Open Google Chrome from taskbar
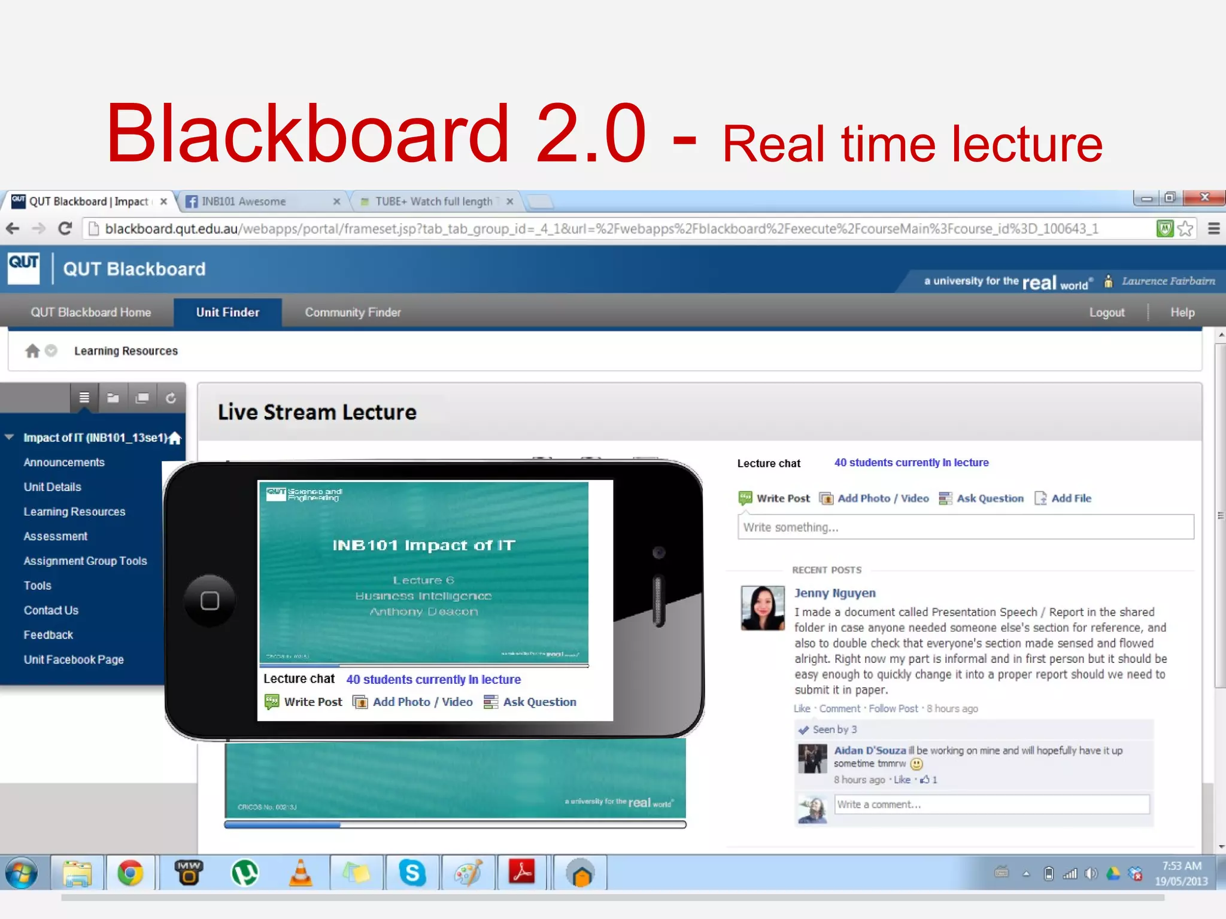Viewport: 1226px width, 919px height. 131,874
